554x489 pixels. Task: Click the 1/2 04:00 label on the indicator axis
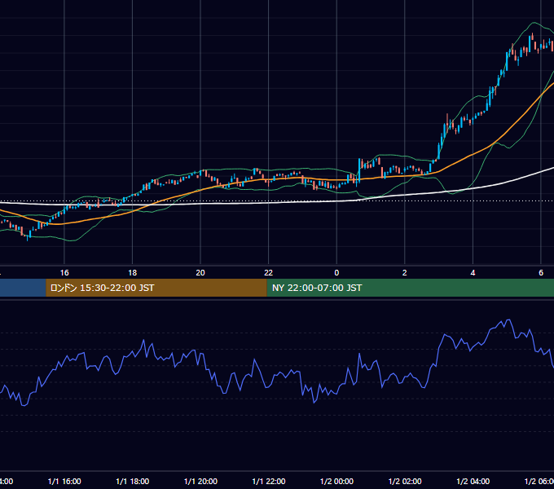[x=473, y=482]
